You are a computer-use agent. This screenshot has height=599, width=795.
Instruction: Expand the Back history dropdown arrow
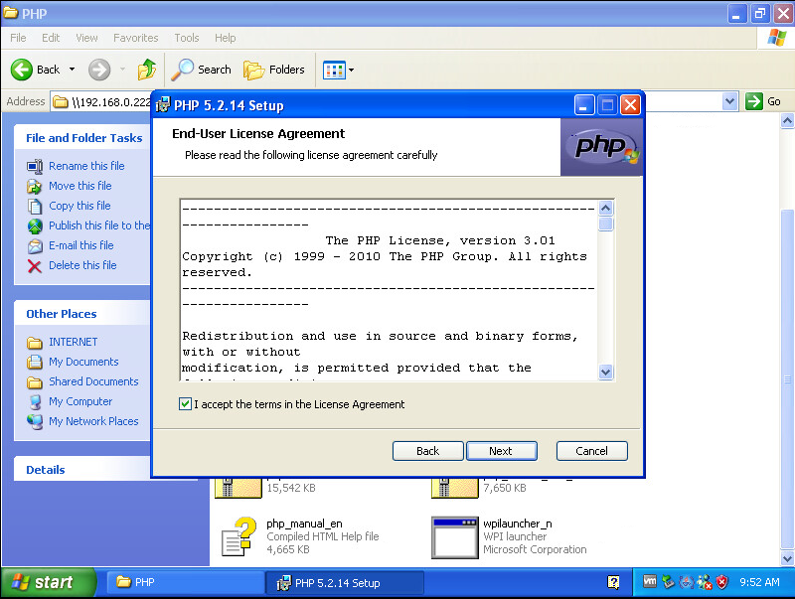(x=72, y=70)
